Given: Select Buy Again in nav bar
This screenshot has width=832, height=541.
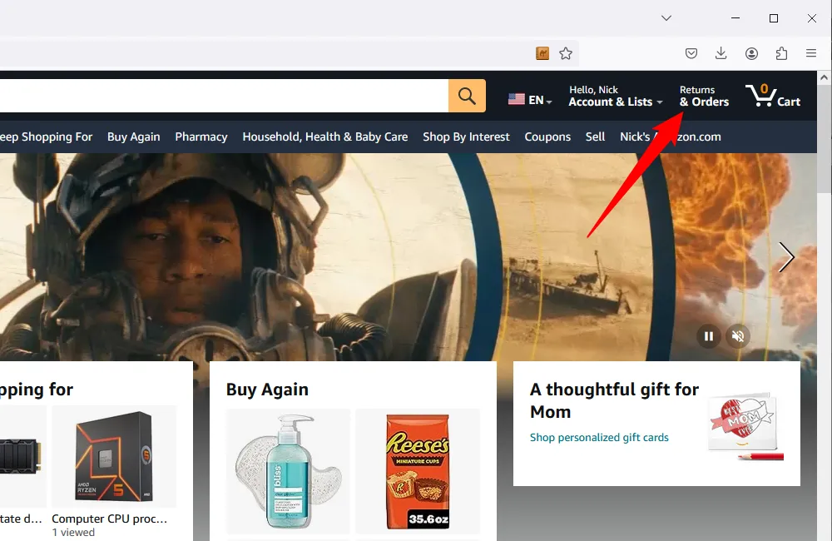Looking at the screenshot, I should click(134, 137).
